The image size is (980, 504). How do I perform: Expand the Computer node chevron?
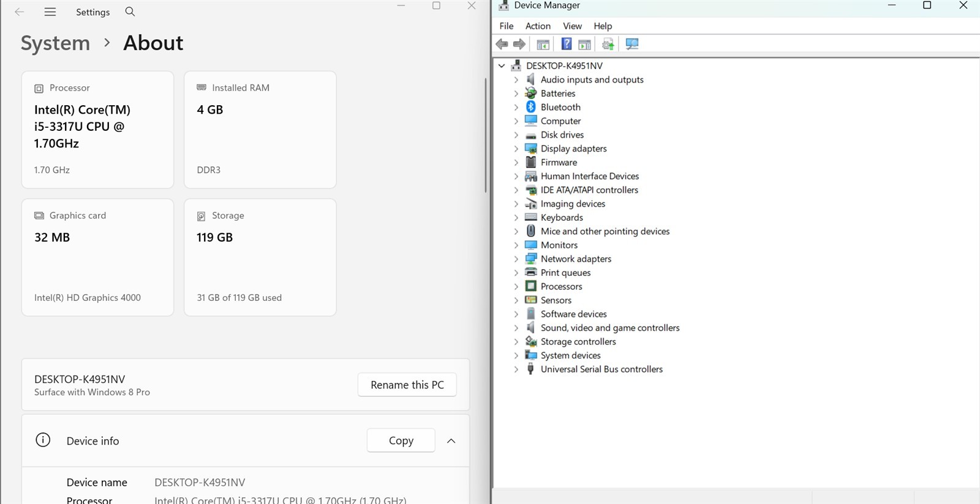516,121
